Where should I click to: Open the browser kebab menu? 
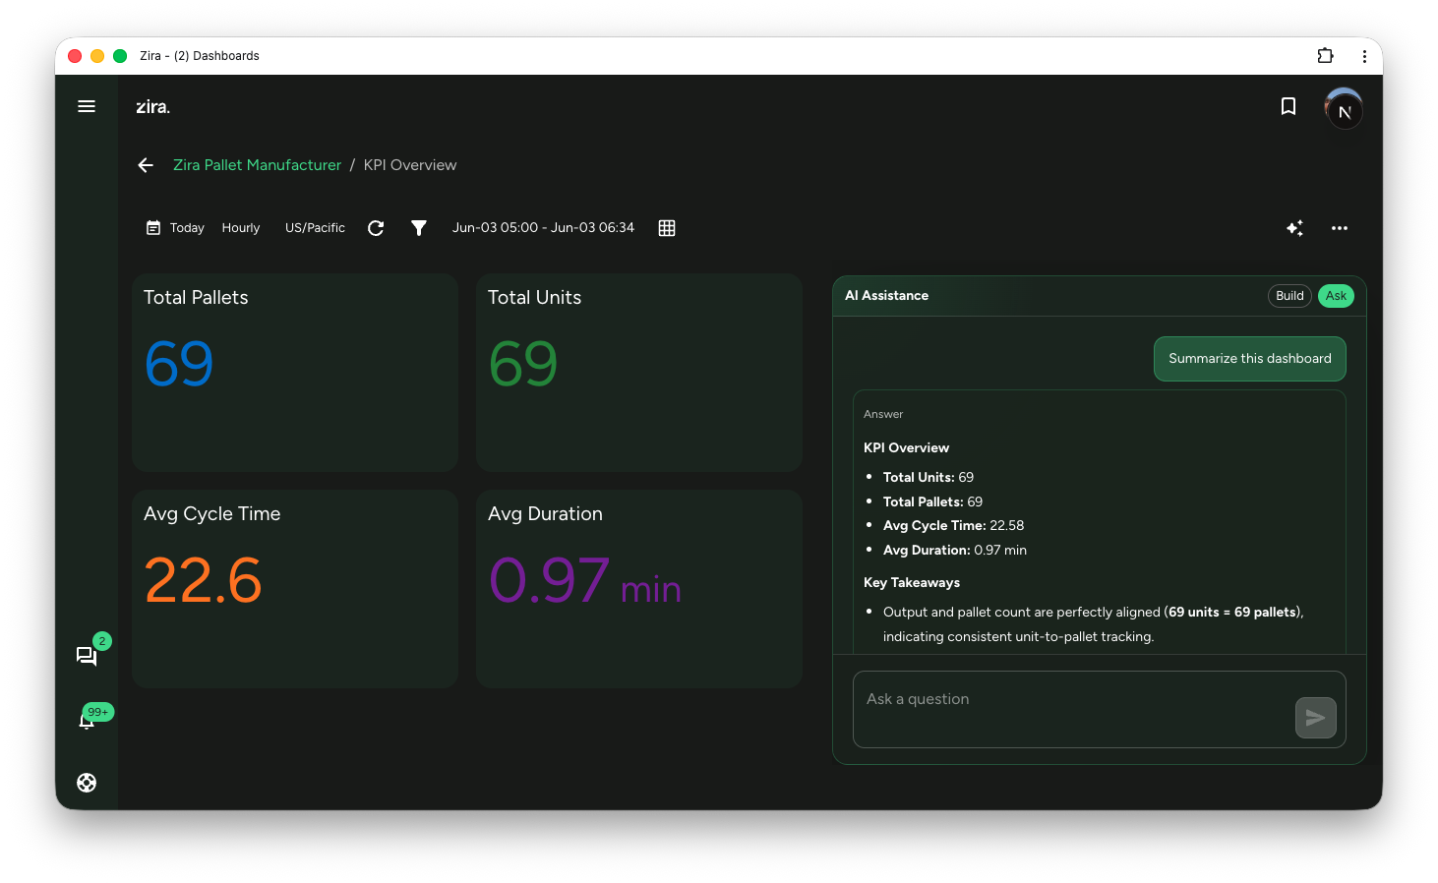[x=1364, y=56]
